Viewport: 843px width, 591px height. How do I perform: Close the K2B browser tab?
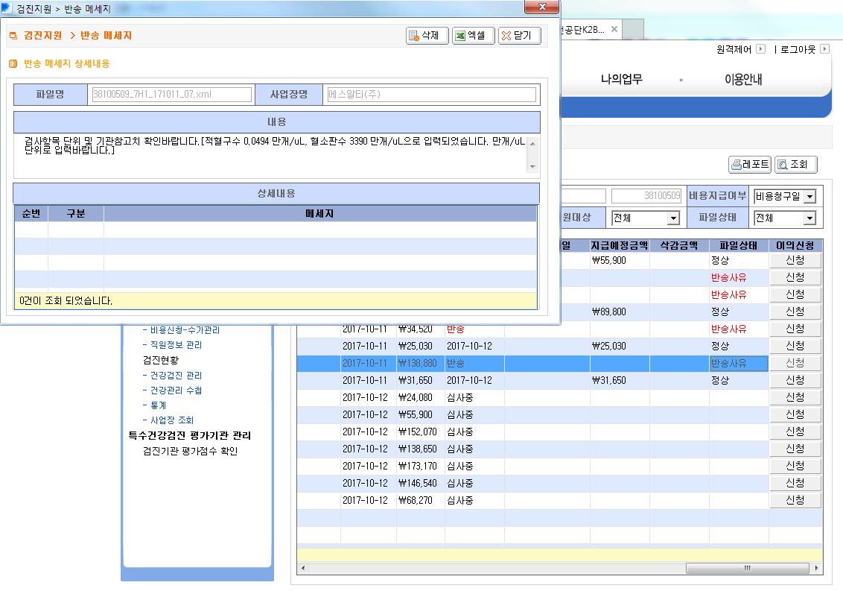[x=614, y=29]
